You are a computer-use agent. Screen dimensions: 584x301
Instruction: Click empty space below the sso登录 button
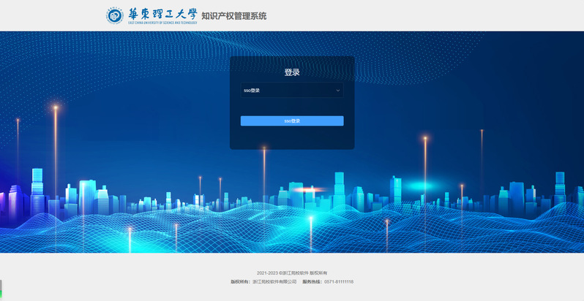pos(292,137)
